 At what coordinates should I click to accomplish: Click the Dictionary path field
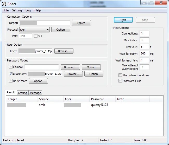point(45,74)
